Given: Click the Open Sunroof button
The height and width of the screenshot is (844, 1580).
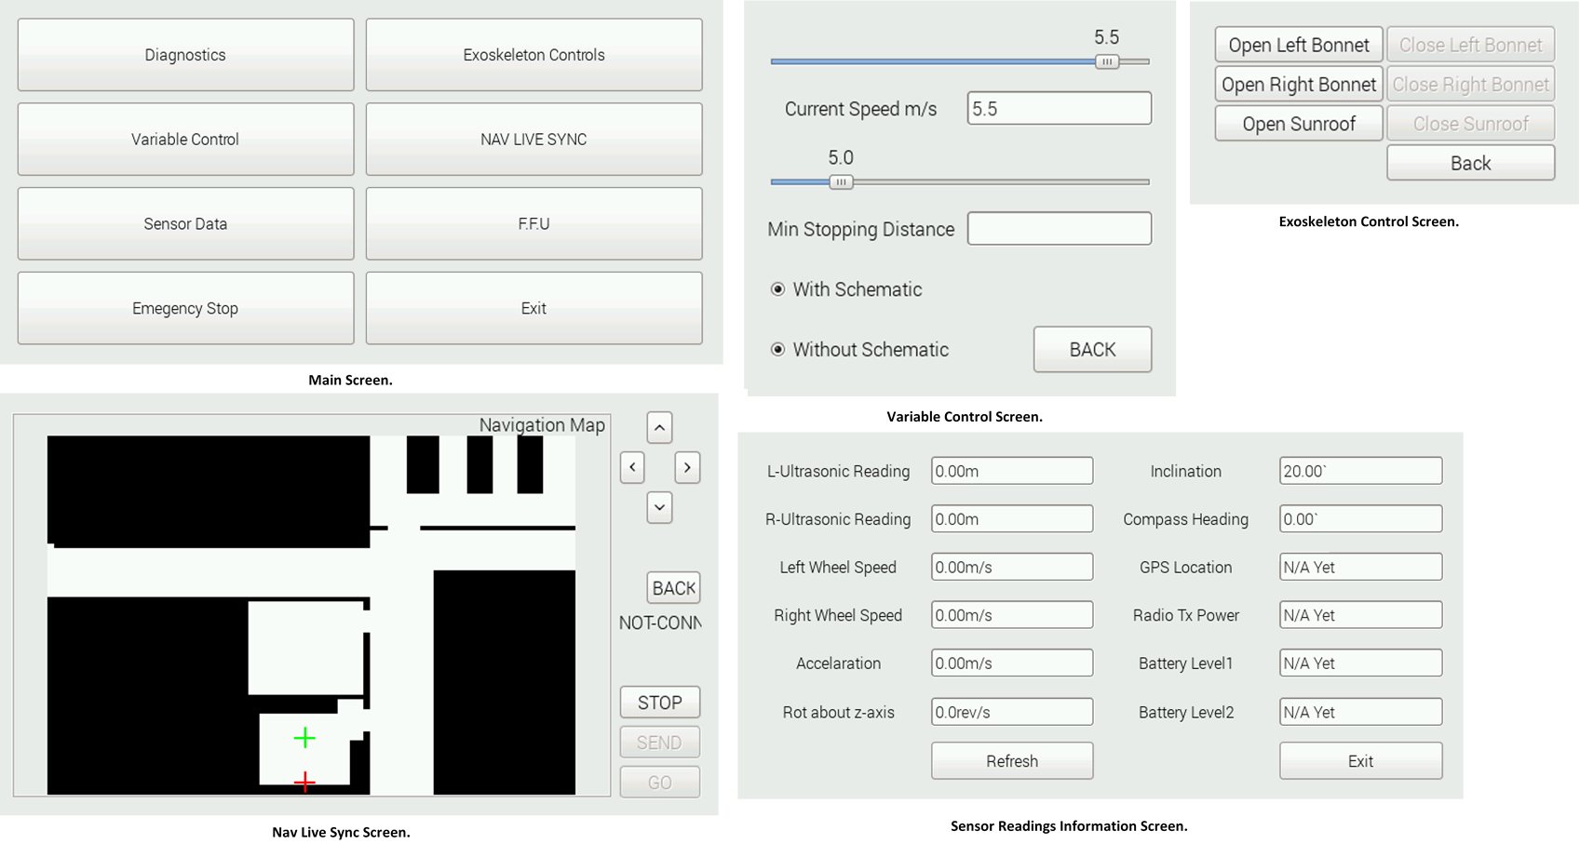Looking at the screenshot, I should coord(1298,124).
